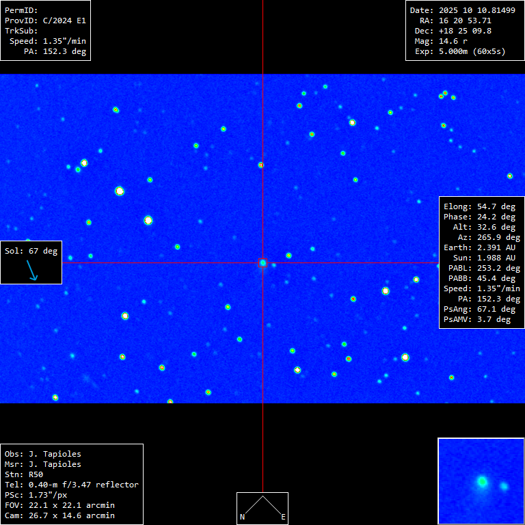The image size is (525, 525).
Task: Click the Sol: 67 deg label
Action: pos(31,251)
